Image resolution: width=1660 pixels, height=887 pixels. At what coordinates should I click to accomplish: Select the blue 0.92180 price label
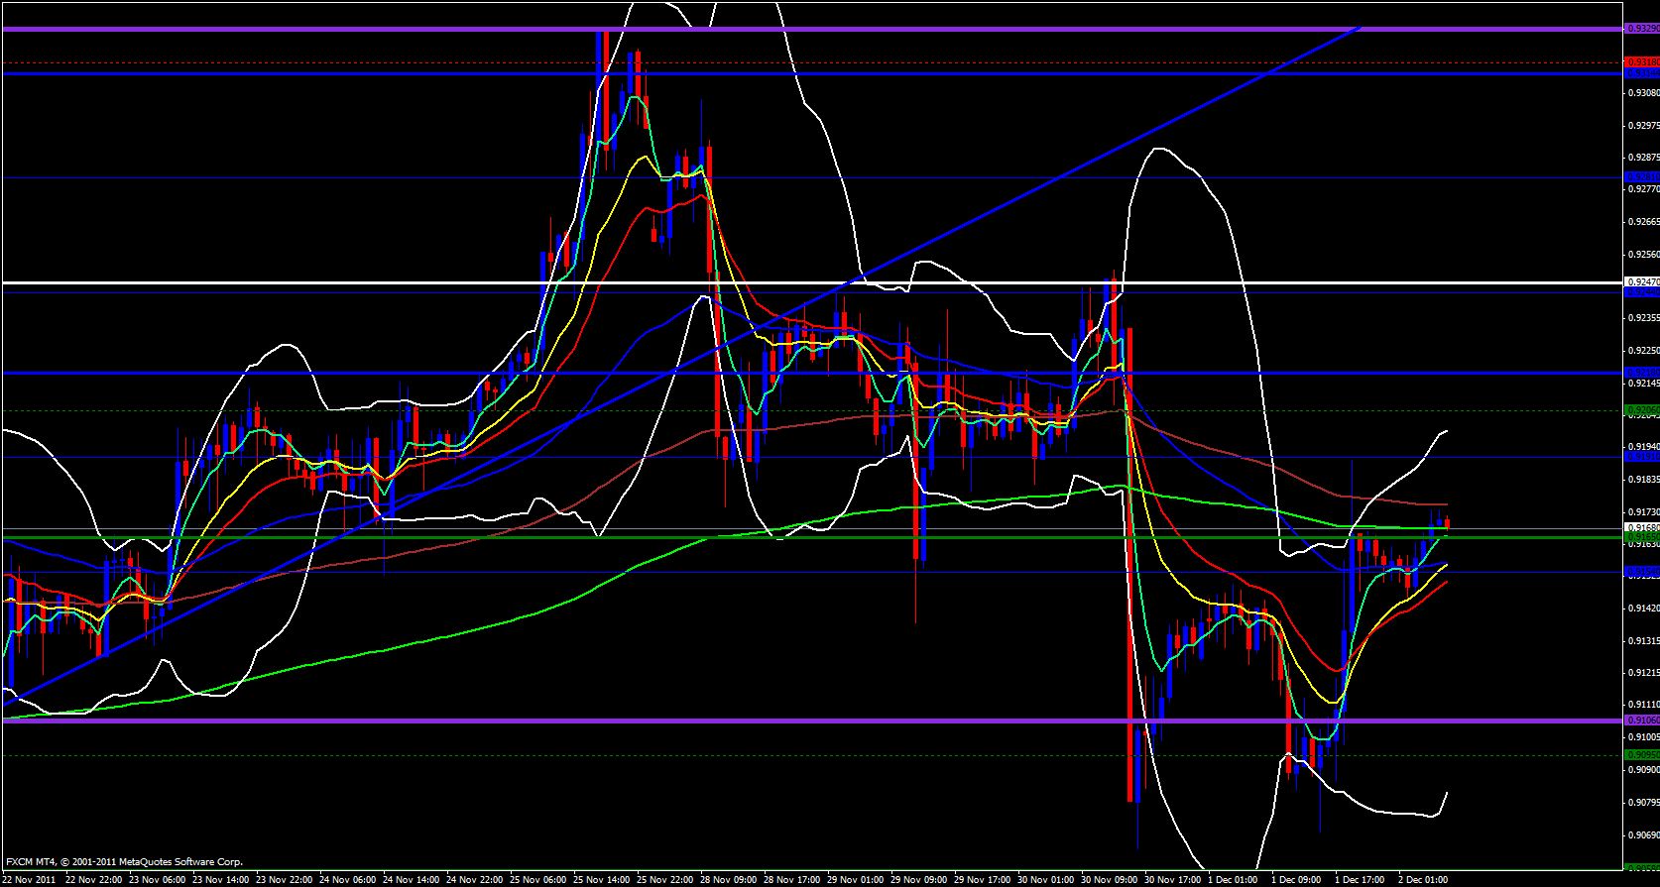coord(1641,373)
